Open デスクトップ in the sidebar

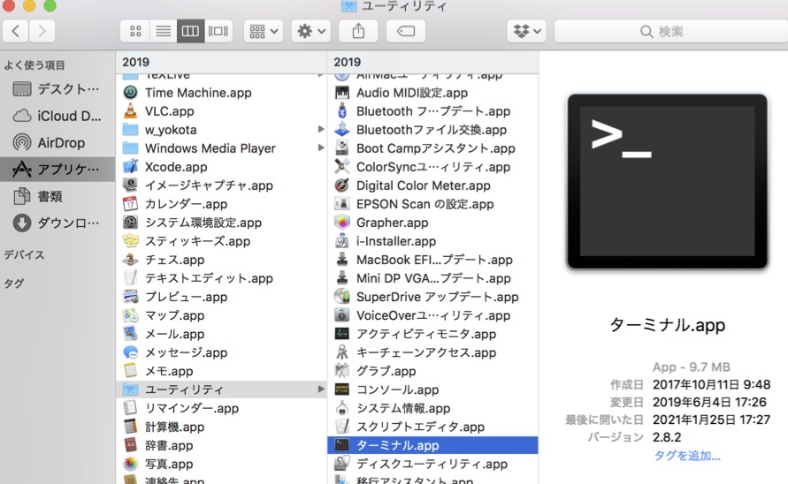pos(57,89)
